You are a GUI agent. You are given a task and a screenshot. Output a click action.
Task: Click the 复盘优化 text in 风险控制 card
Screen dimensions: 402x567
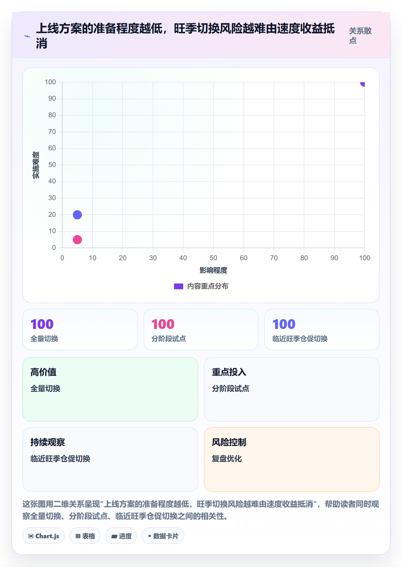227,459
